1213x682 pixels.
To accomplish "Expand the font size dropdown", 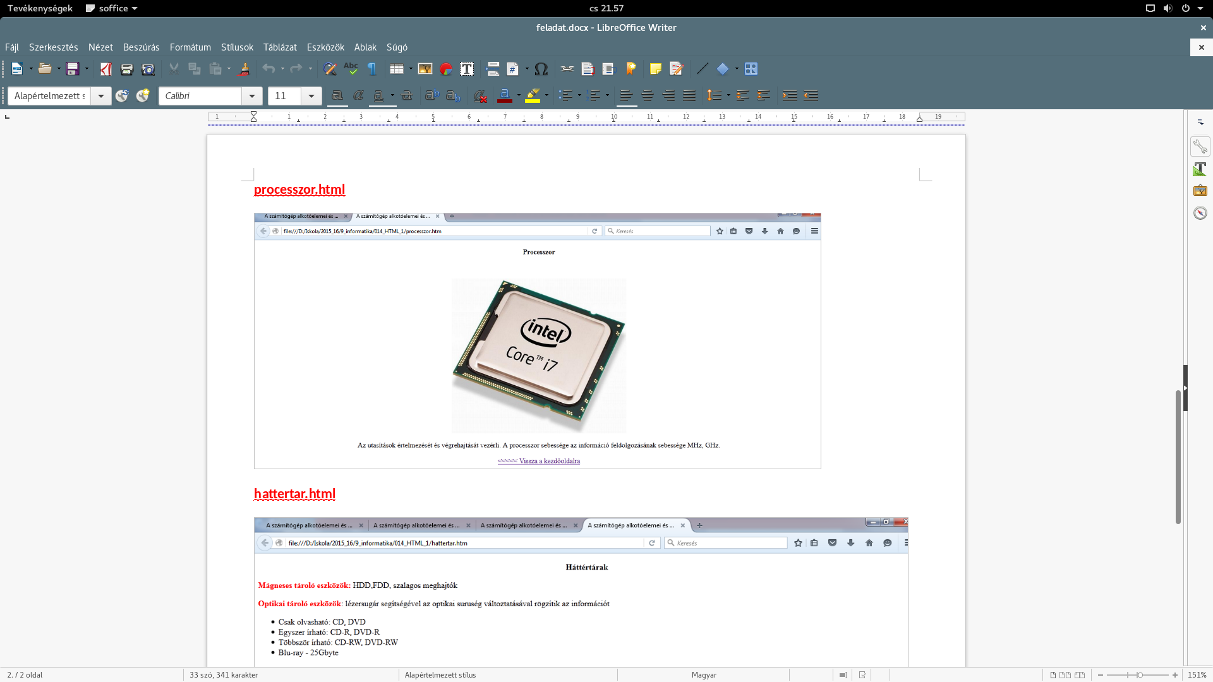I will point(311,96).
